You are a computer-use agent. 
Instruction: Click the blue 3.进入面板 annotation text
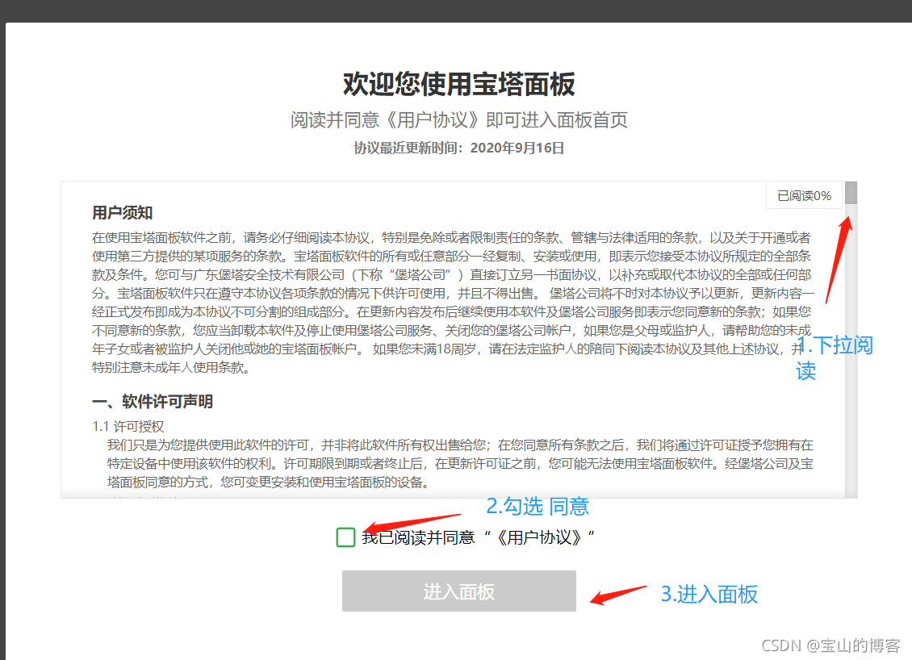coord(709,595)
